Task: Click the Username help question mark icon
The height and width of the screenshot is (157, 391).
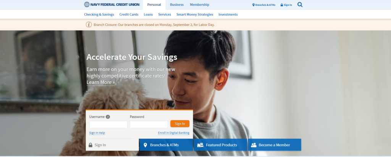Action: tap(108, 117)
